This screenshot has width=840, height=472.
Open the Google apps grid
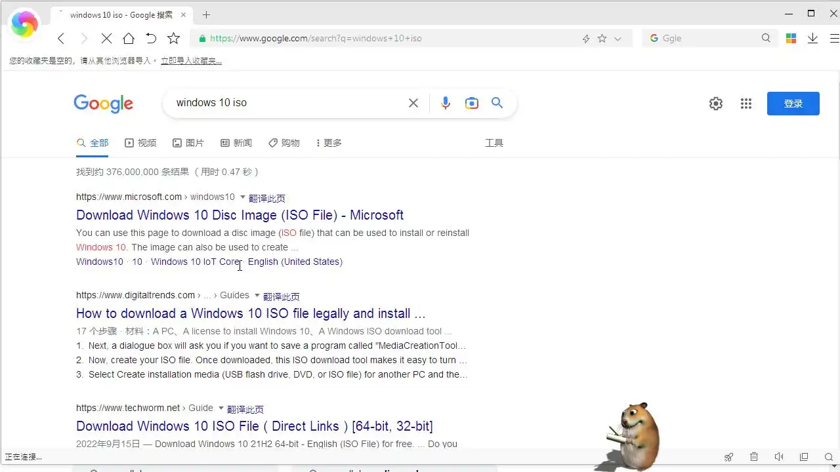[x=746, y=104]
